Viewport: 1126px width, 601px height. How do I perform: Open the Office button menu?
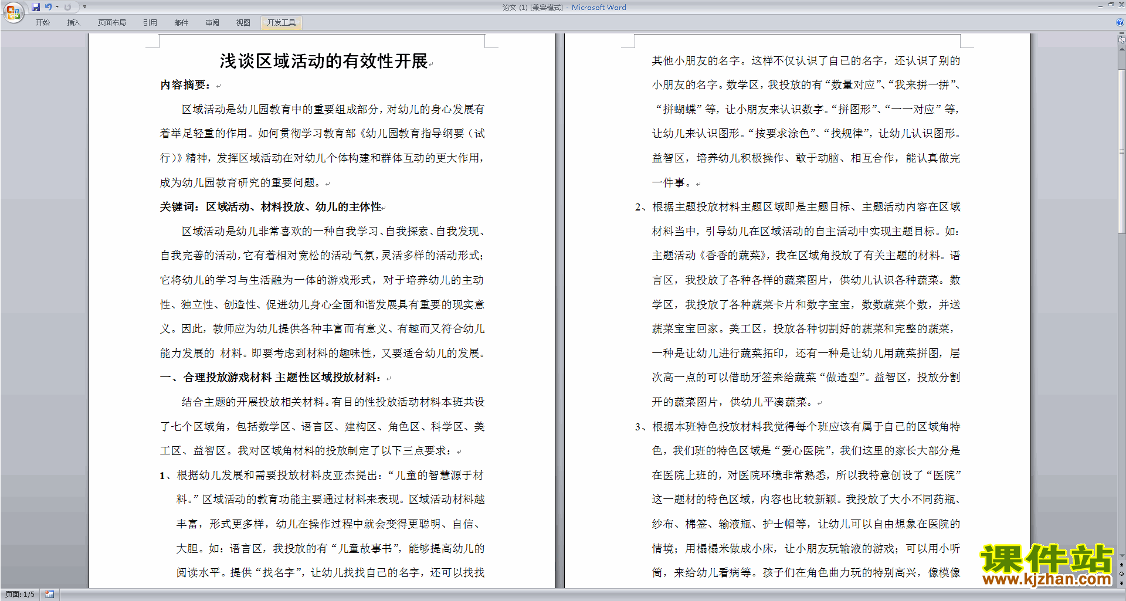[13, 12]
